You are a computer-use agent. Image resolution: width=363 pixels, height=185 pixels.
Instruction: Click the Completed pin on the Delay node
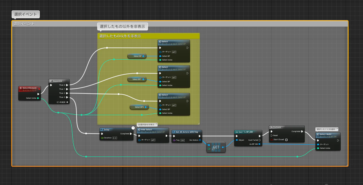(131, 134)
